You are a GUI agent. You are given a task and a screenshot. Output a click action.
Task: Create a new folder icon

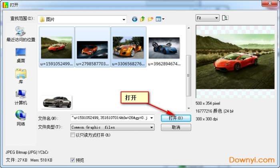pos(150,19)
